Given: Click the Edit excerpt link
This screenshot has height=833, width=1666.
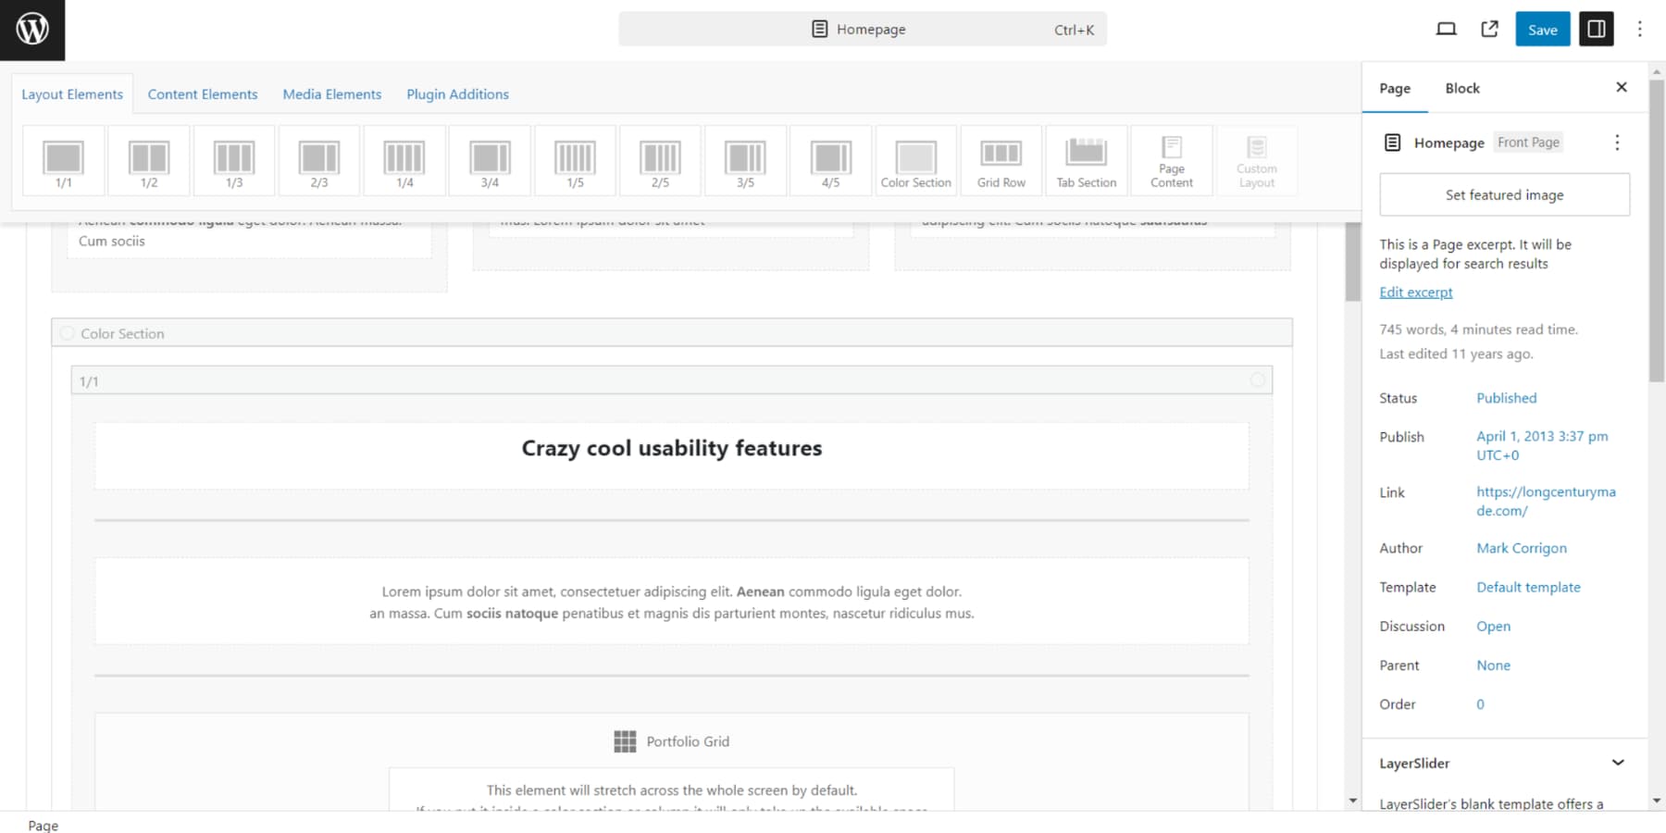Looking at the screenshot, I should coord(1415,292).
